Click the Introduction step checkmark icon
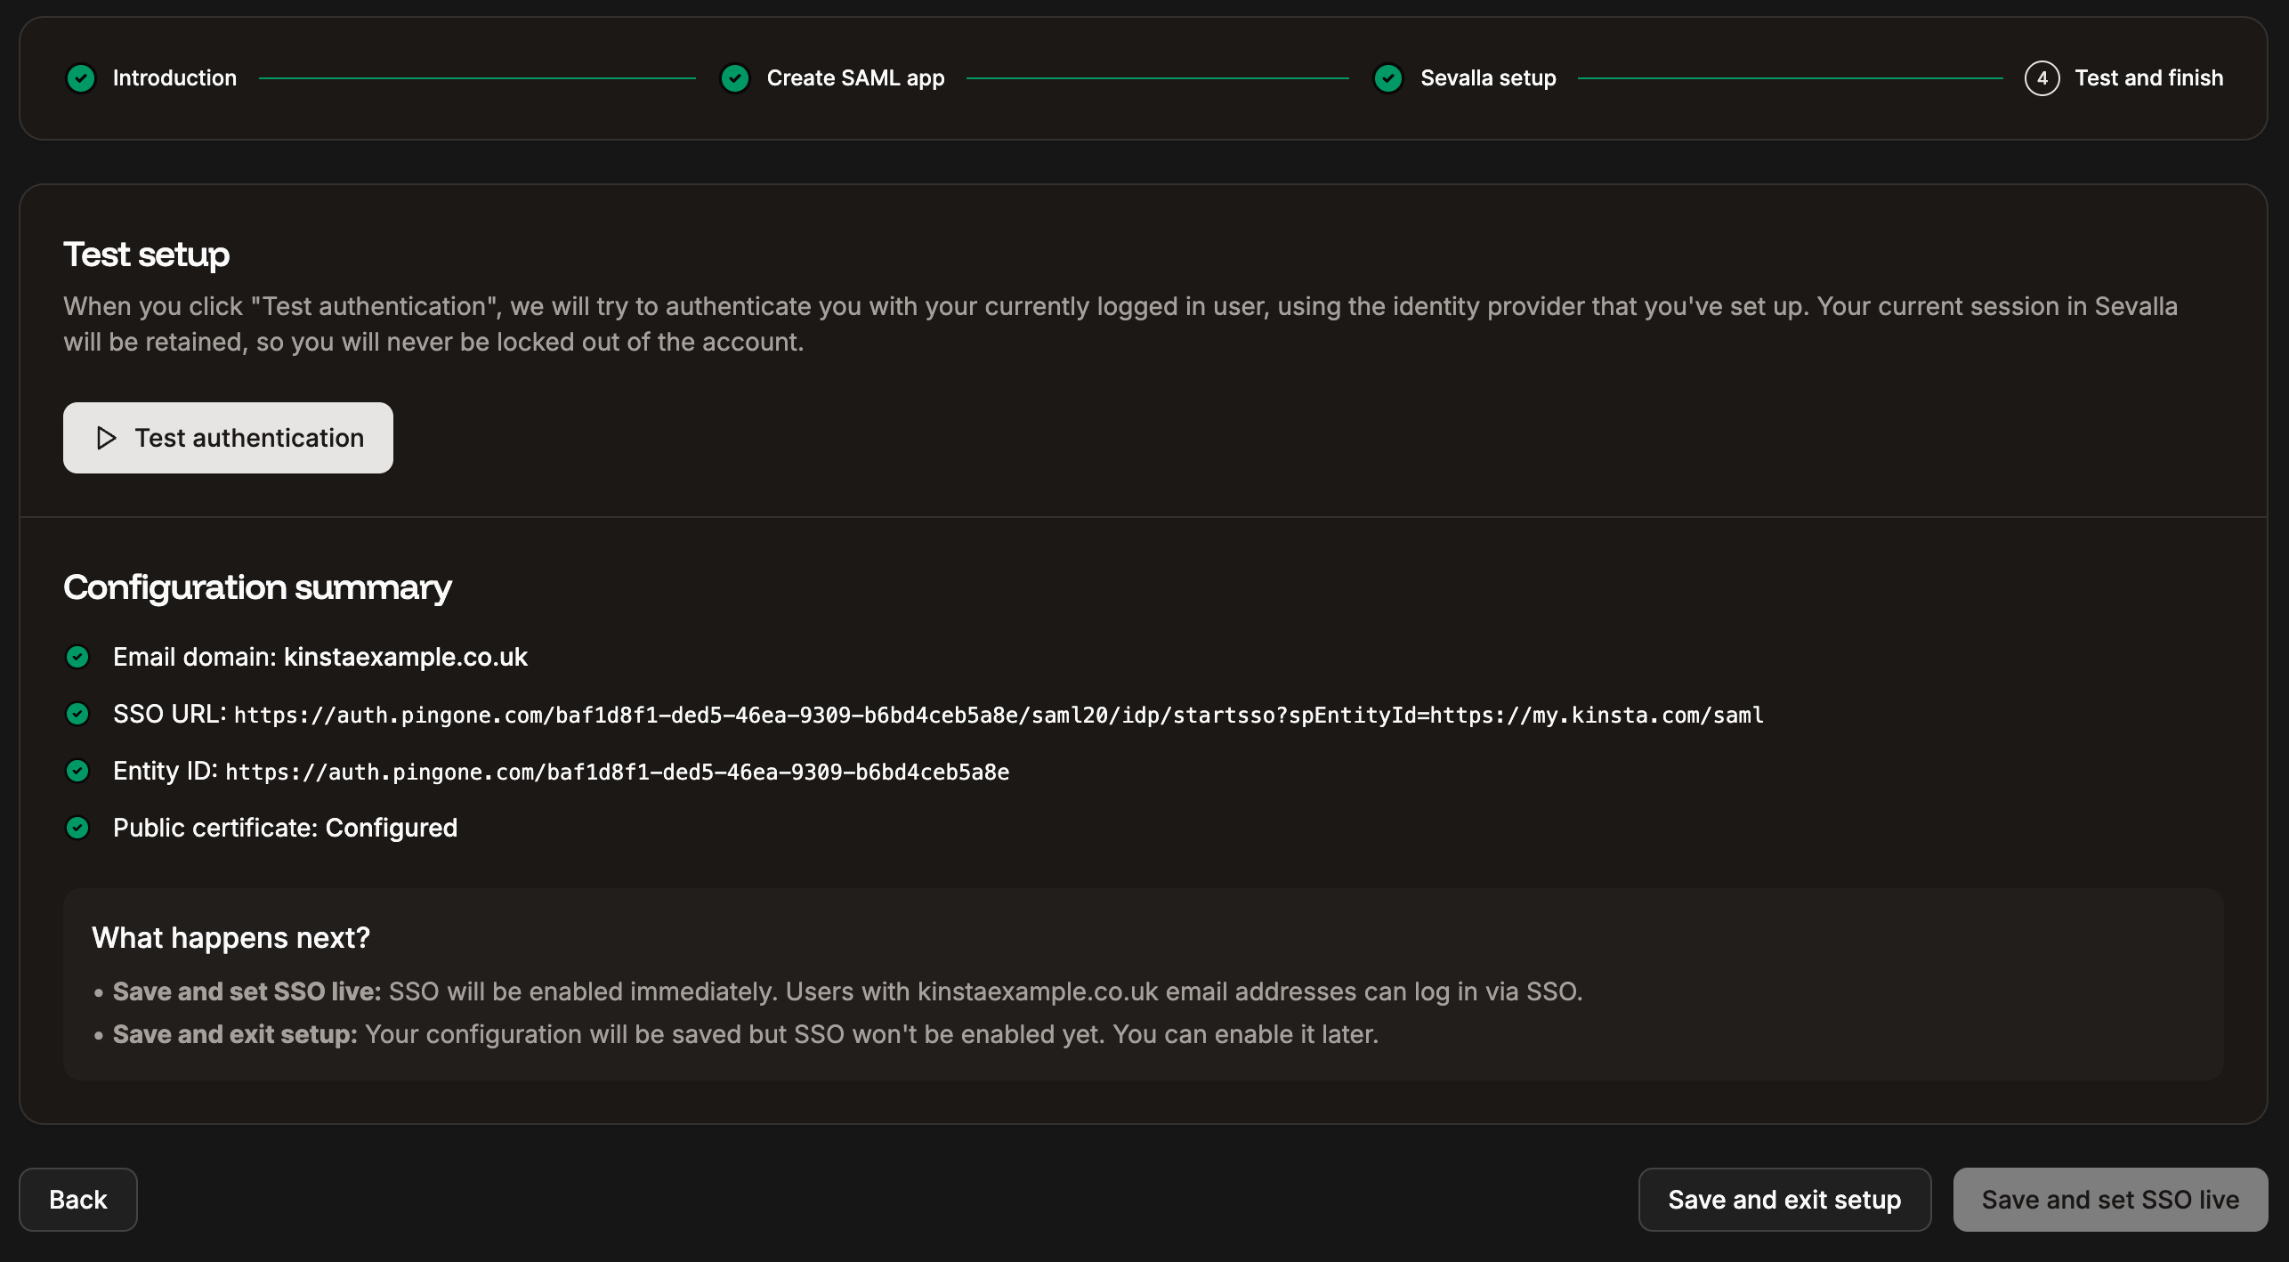Viewport: 2289px width, 1262px height. 81,77
